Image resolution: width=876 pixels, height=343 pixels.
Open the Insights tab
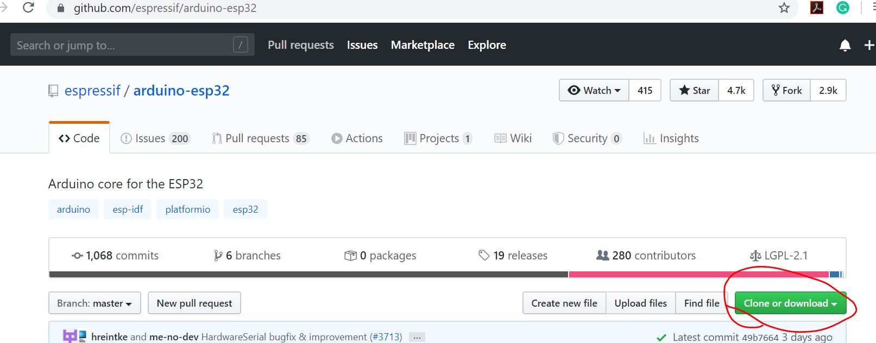coord(671,138)
